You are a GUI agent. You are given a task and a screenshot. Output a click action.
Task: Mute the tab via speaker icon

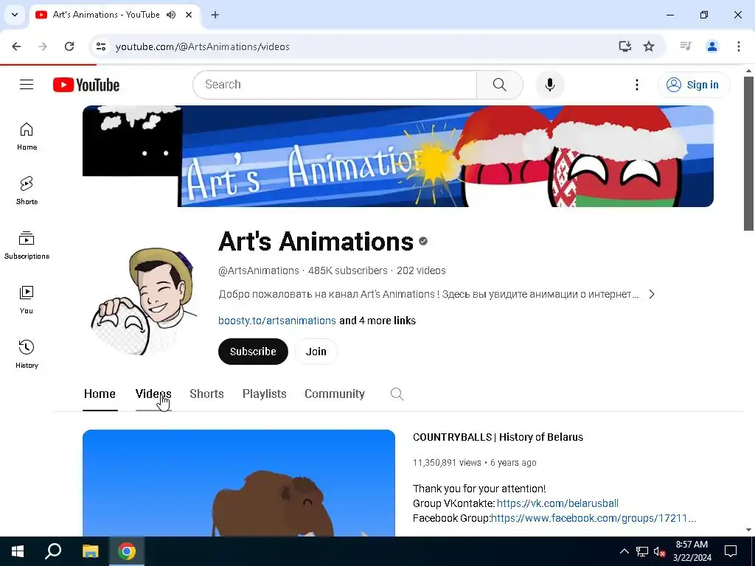click(171, 15)
